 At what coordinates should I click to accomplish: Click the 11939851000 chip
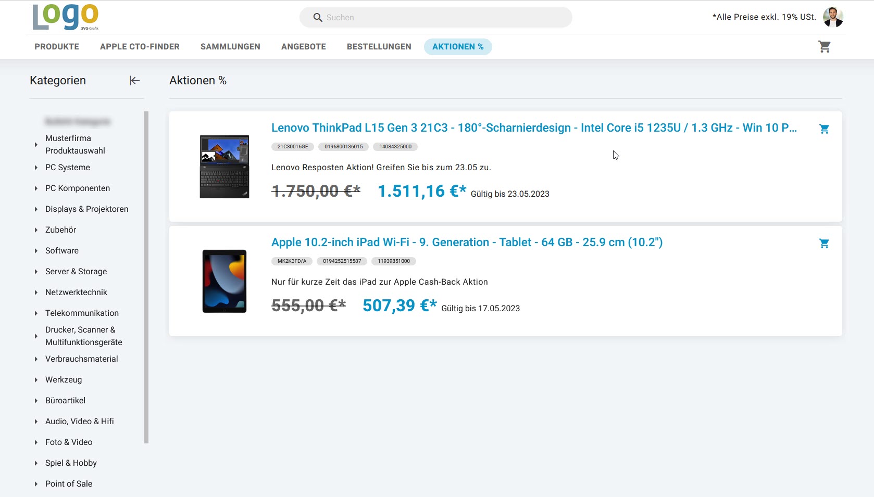pos(394,261)
